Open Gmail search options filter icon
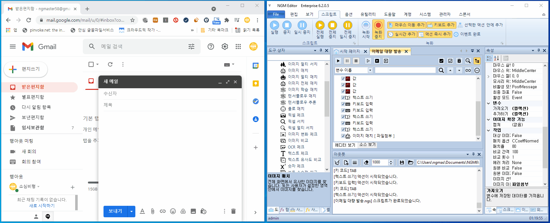This screenshot has width=550, height=223. pyautogui.click(x=191, y=47)
